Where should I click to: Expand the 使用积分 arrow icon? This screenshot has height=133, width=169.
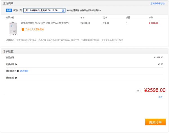pos(16,78)
